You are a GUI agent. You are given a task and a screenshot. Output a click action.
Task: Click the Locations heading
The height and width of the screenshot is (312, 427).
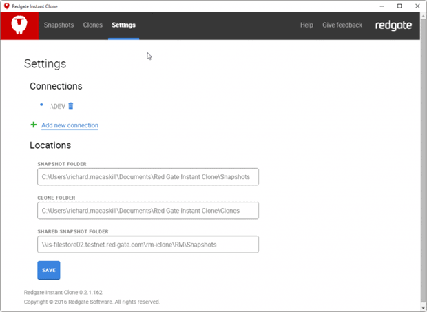pyautogui.click(x=50, y=145)
